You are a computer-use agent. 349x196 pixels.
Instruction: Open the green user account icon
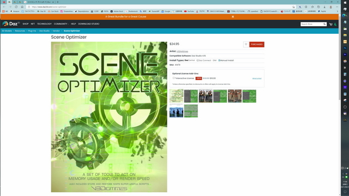pos(335,24)
